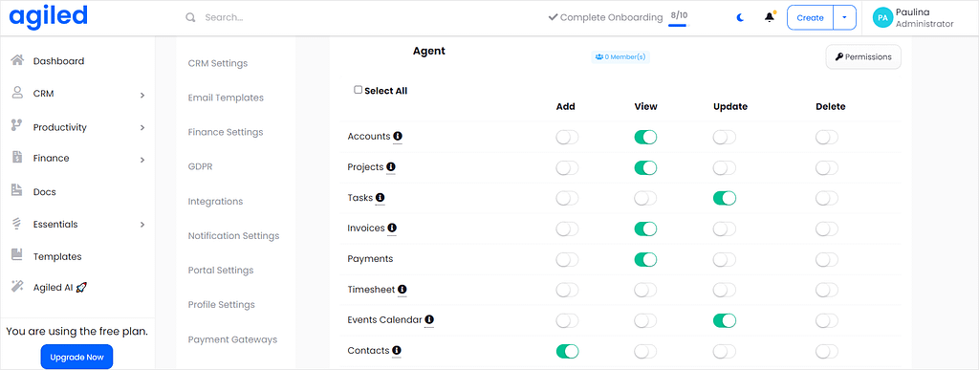Click the Update column header
This screenshot has width=979, height=370.
[x=729, y=107]
